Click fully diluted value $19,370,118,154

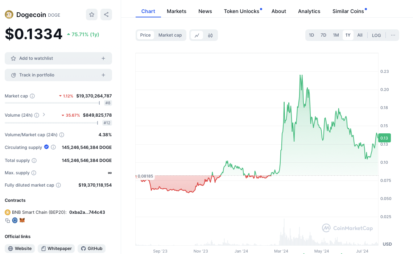click(95, 185)
